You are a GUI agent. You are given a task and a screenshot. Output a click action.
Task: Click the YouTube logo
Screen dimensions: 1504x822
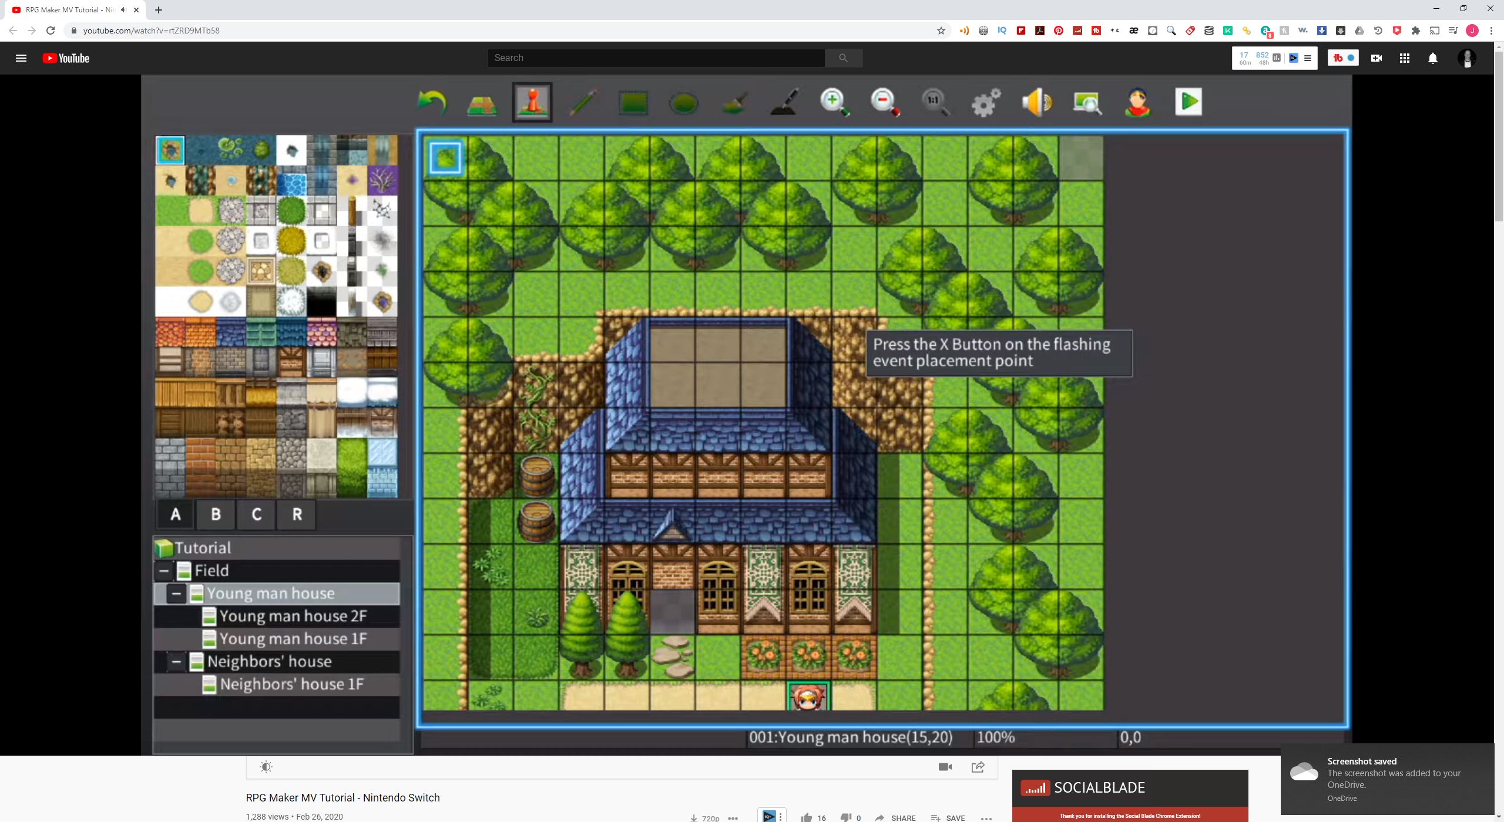click(x=66, y=58)
